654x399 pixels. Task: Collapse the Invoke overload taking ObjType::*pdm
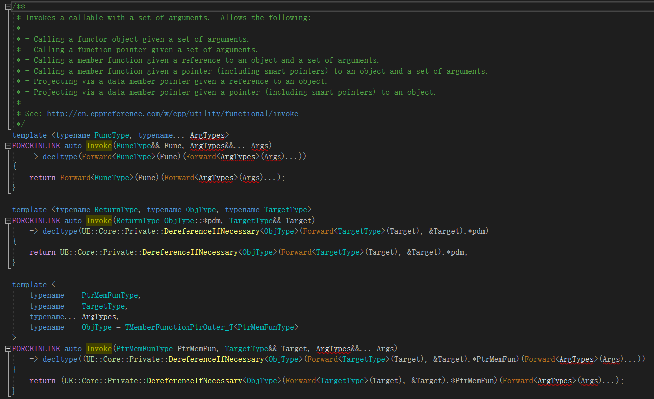point(8,220)
